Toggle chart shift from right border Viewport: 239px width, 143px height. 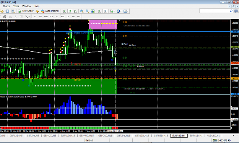(x=105, y=11)
